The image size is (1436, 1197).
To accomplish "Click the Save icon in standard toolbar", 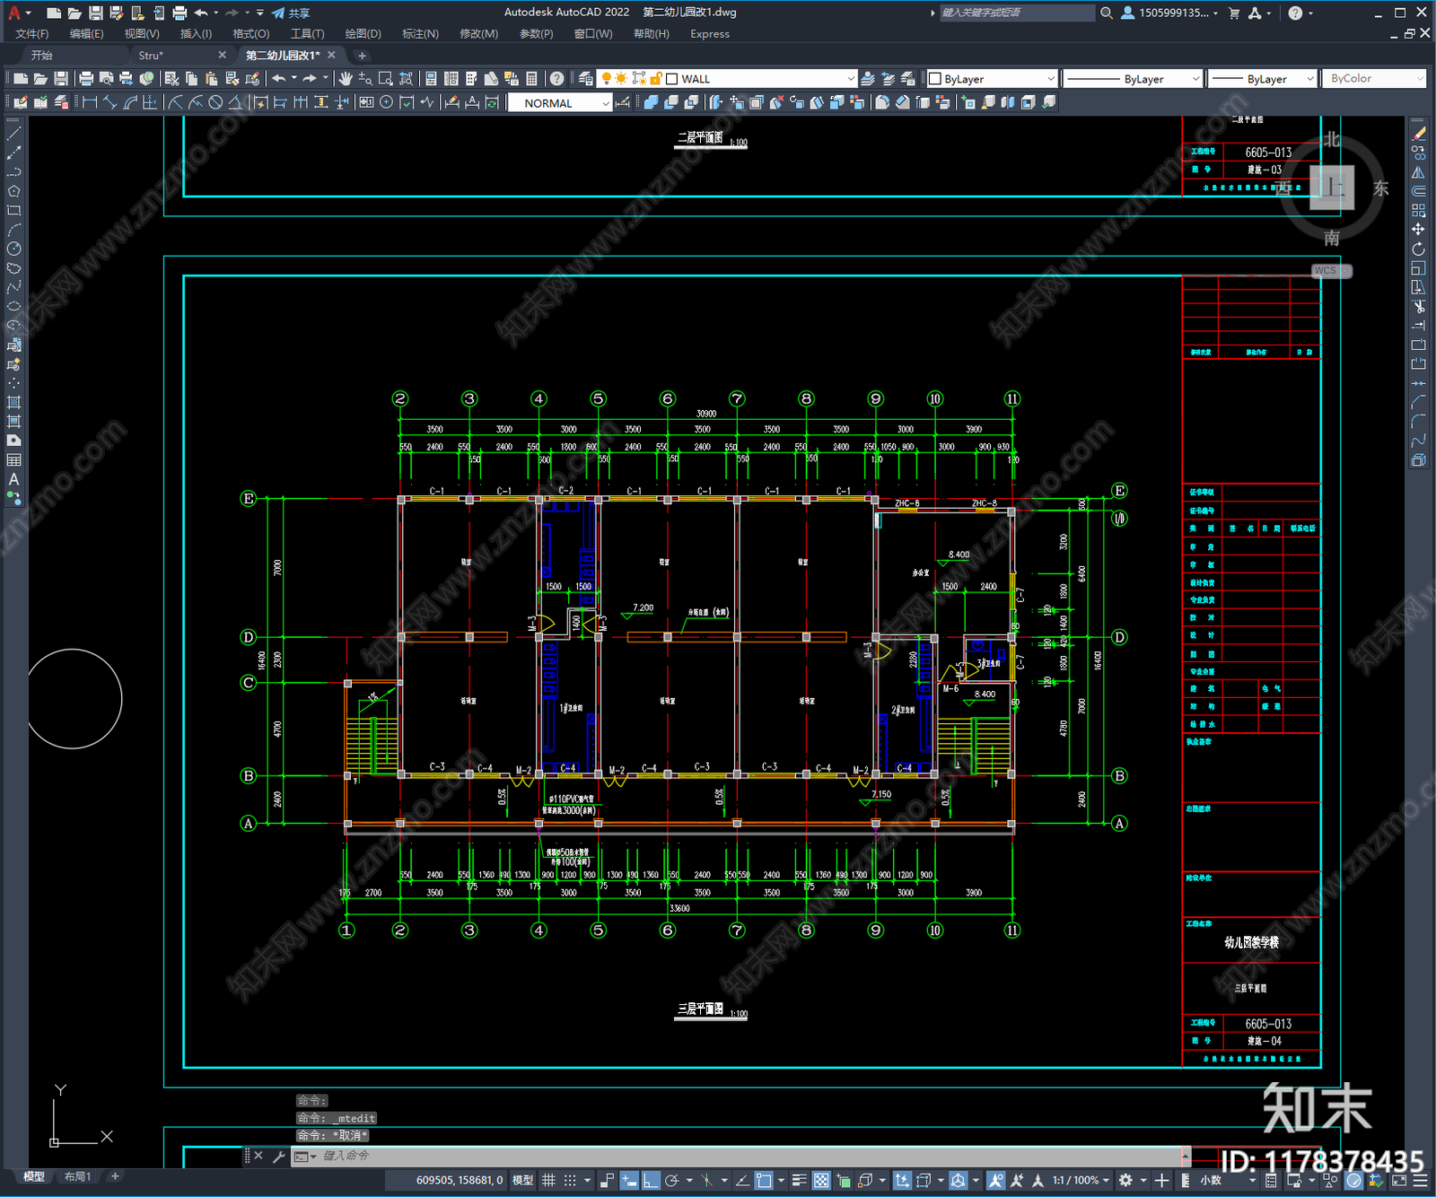I will click(x=61, y=79).
